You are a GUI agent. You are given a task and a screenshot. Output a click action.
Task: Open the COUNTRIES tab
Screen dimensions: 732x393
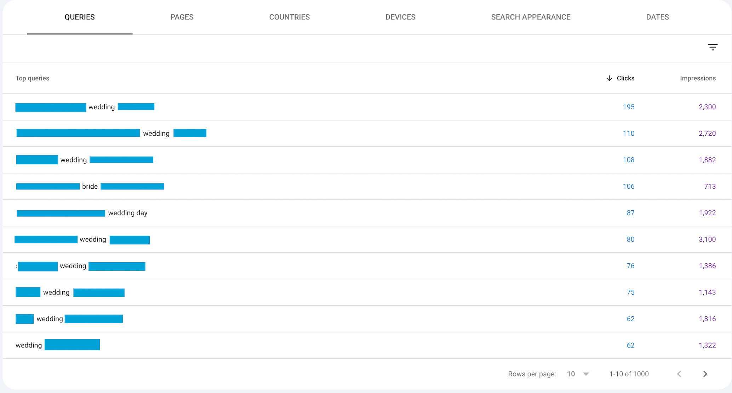(x=289, y=17)
